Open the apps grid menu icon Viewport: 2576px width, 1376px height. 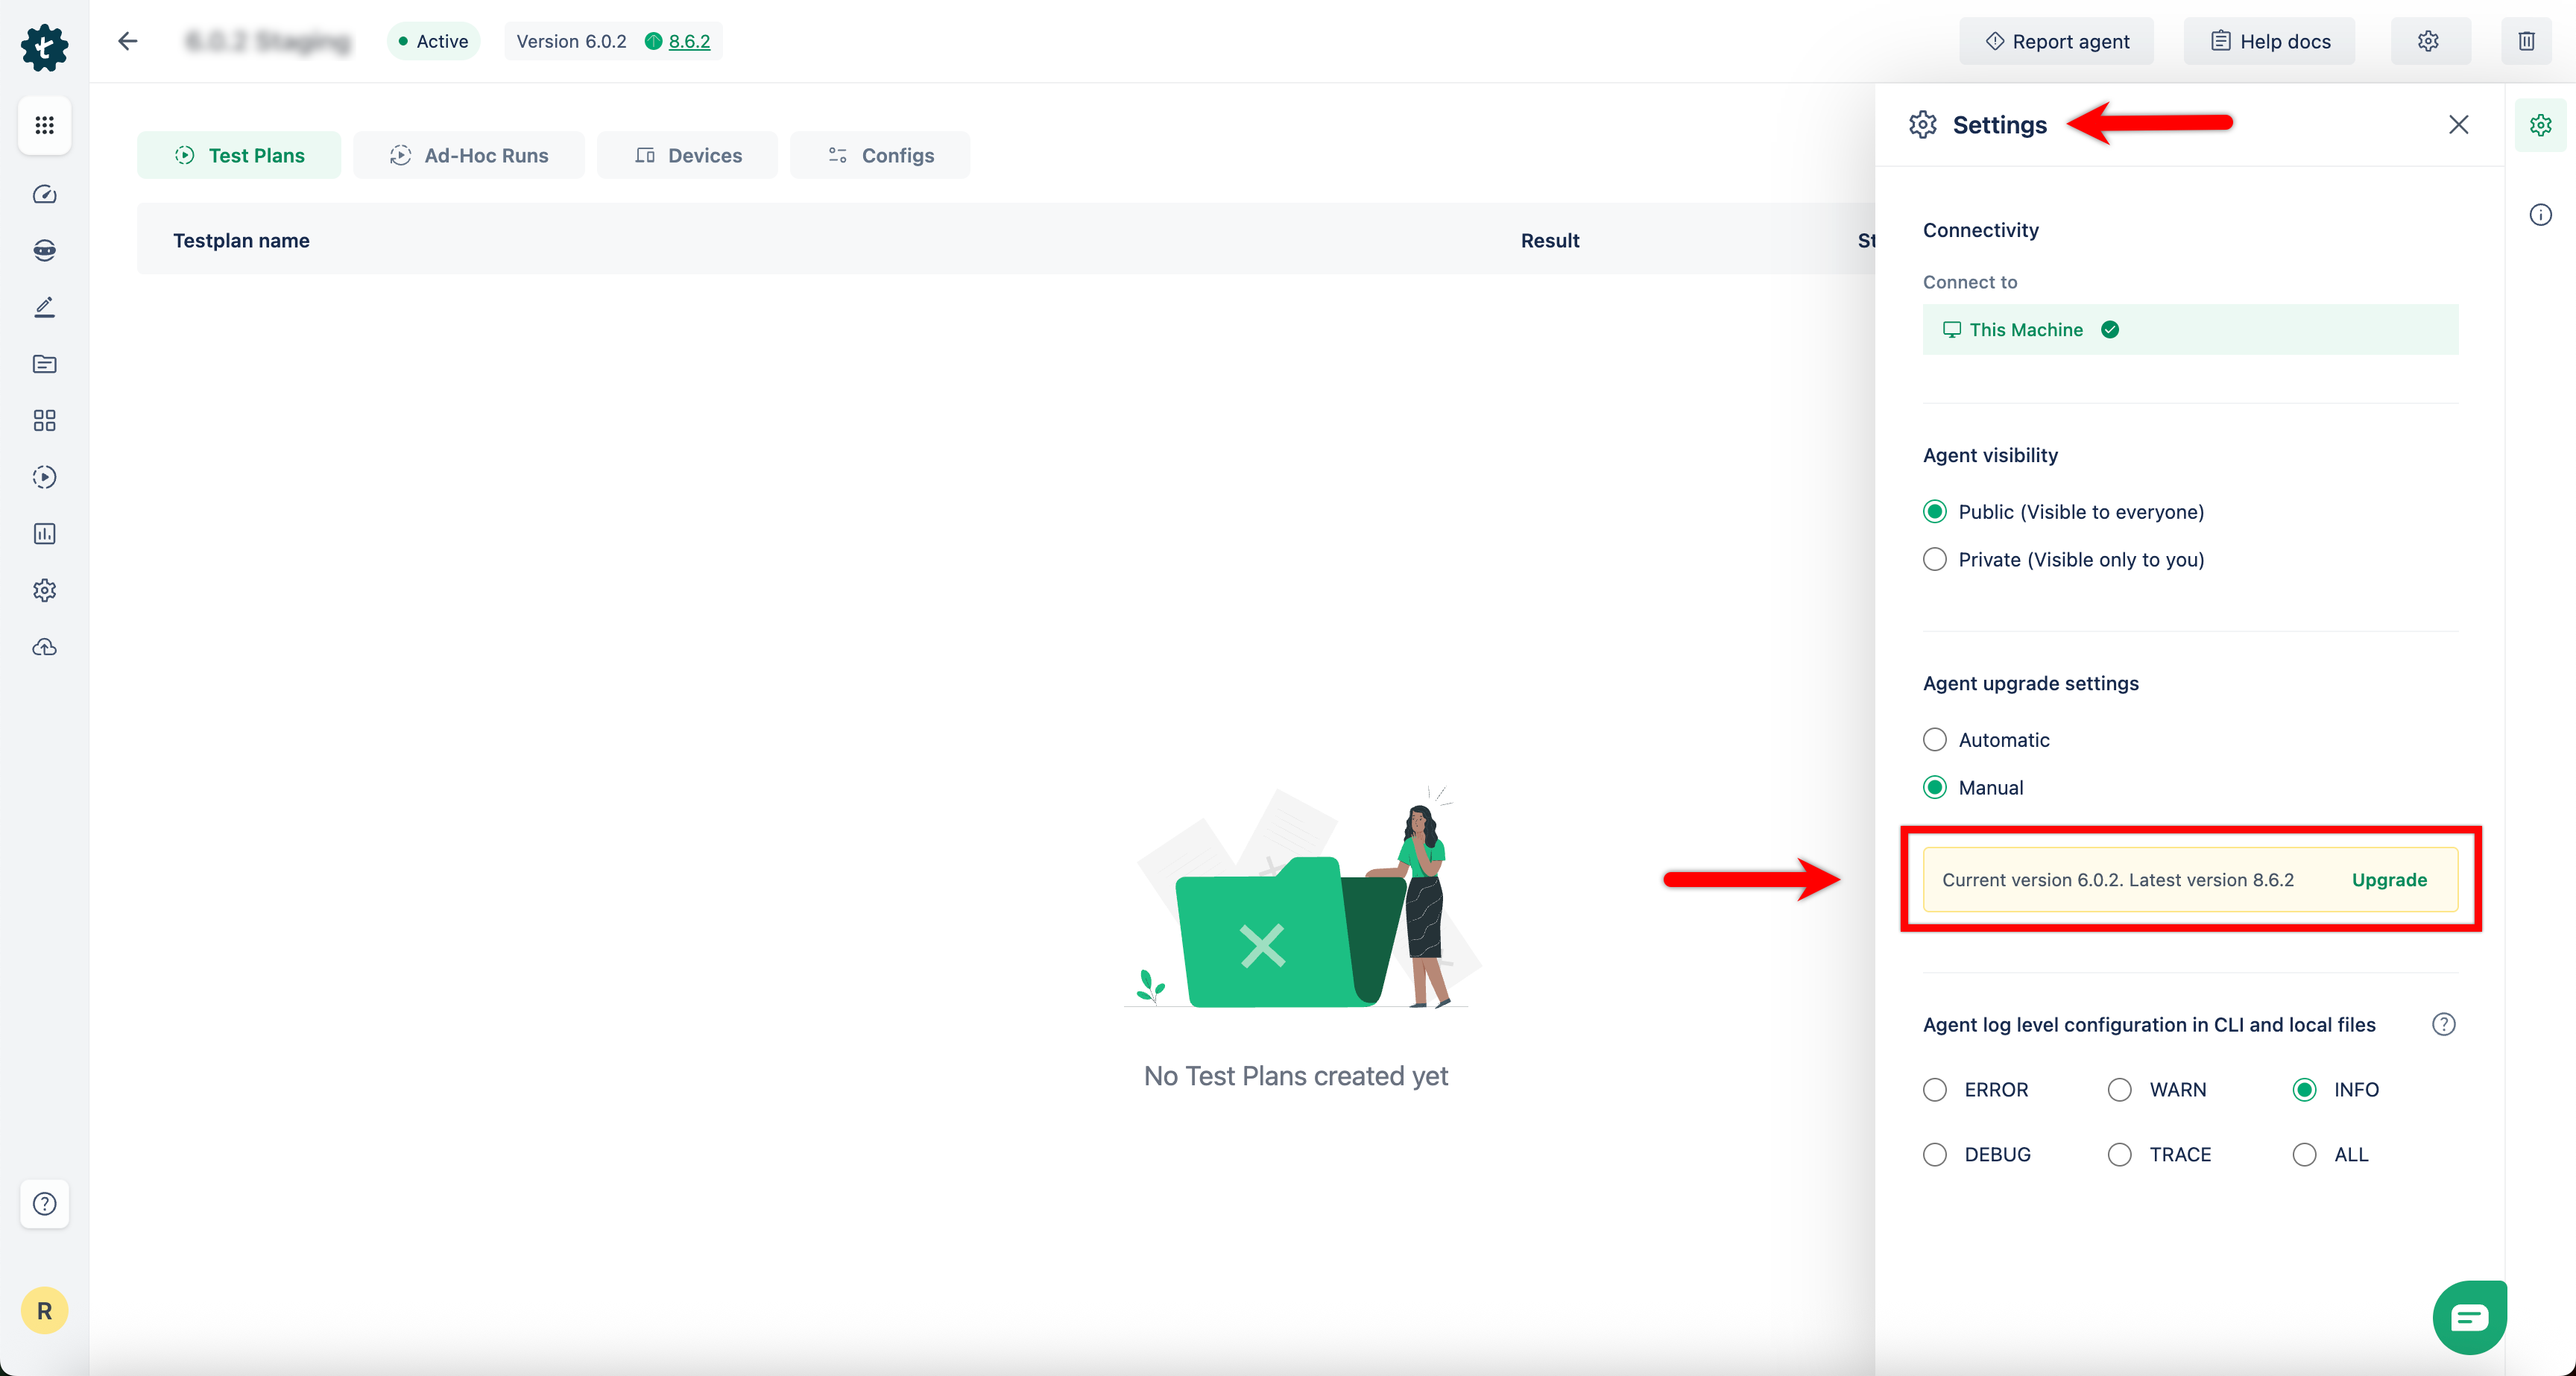tap(44, 125)
